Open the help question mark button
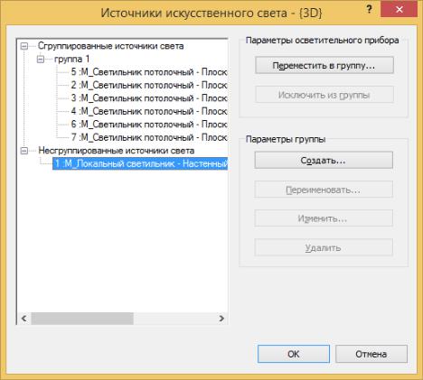This screenshot has width=423, height=380. [x=369, y=9]
